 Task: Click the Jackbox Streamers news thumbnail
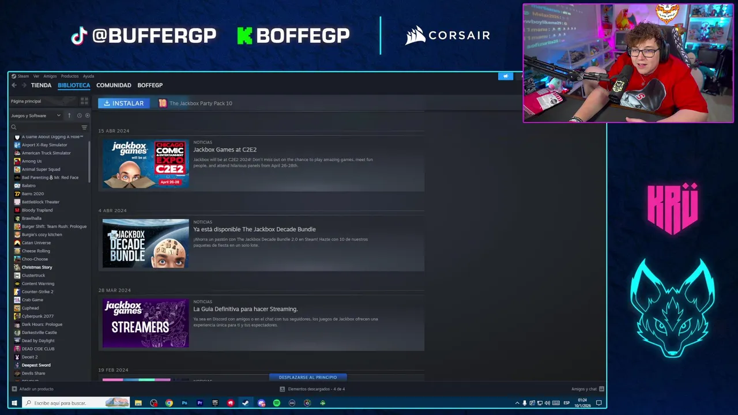[145, 323]
